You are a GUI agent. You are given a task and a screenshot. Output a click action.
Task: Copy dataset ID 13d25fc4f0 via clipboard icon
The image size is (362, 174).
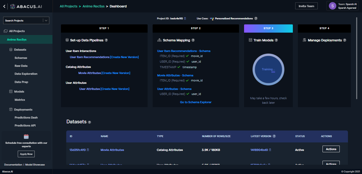(x=88, y=150)
